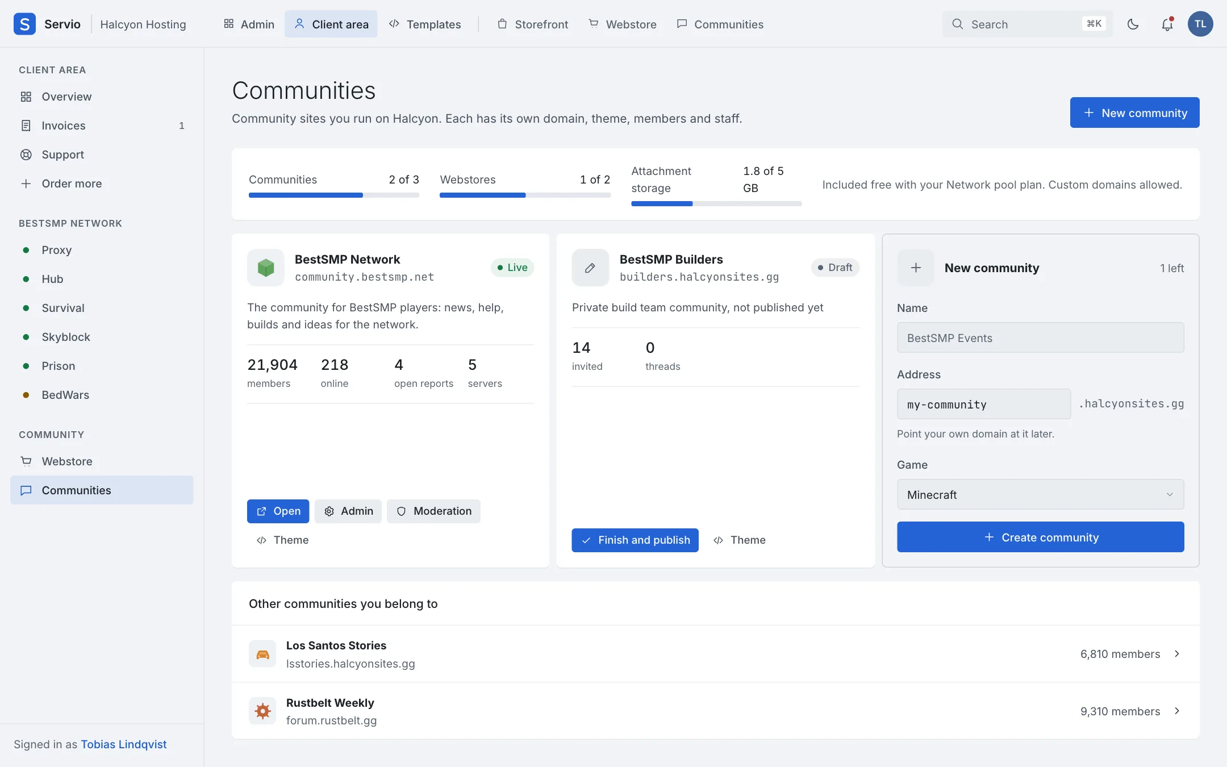Click the Tobias Lindqvist link
This screenshot has height=767, width=1227.
(x=123, y=744)
